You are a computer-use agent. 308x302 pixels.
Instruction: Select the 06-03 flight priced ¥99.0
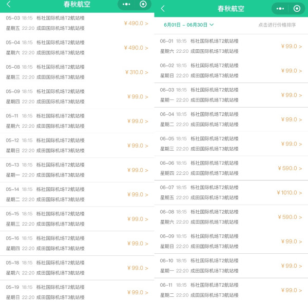point(231,95)
